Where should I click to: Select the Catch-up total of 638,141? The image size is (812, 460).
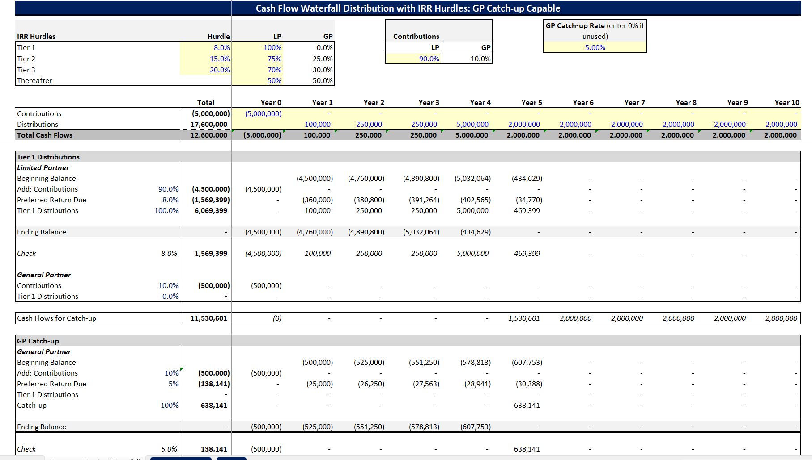coord(214,405)
